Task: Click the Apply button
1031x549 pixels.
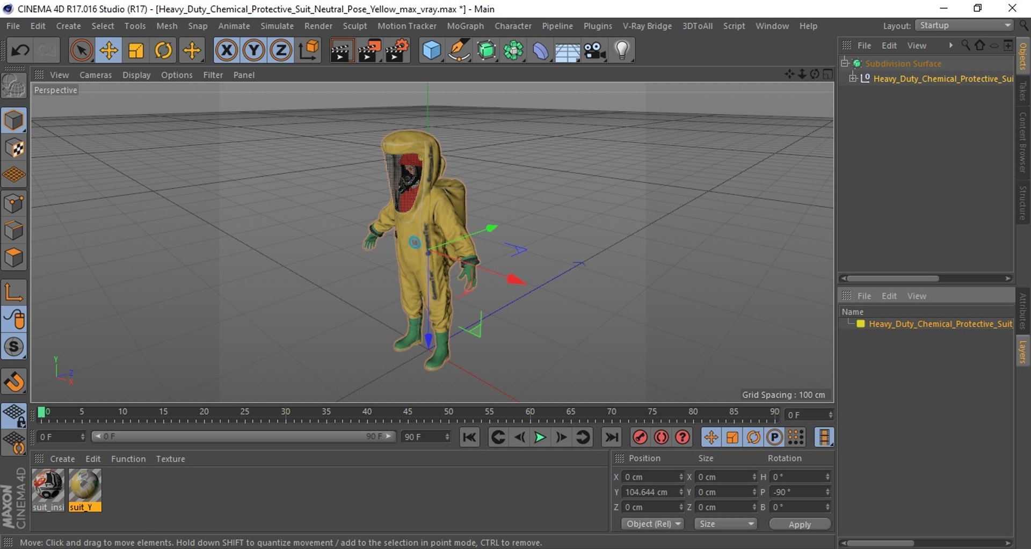Action: point(800,524)
